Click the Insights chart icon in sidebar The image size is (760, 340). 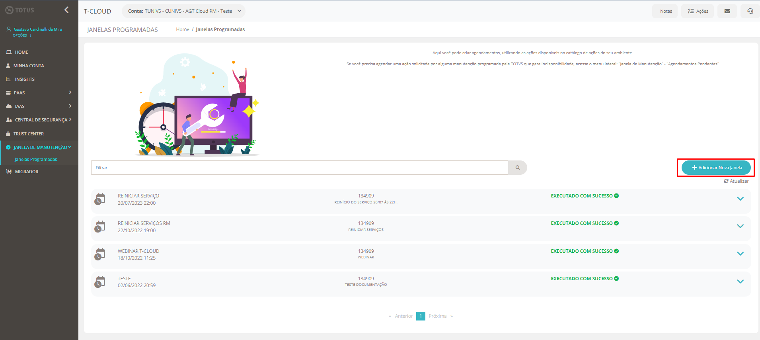(8, 79)
